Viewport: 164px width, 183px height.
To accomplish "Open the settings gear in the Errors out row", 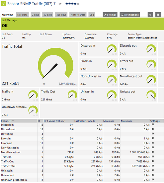I will (x=153, y=143).
